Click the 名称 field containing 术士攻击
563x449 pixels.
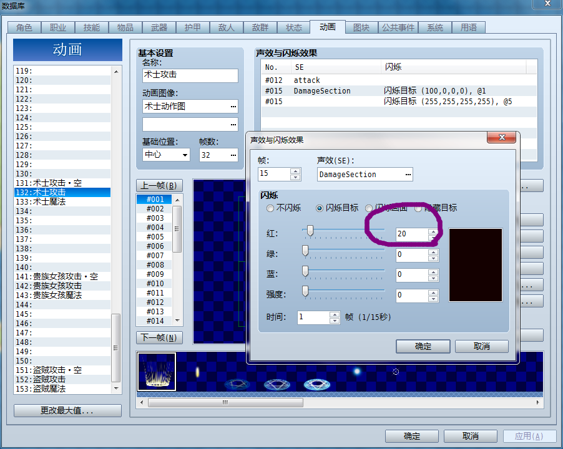click(x=190, y=75)
